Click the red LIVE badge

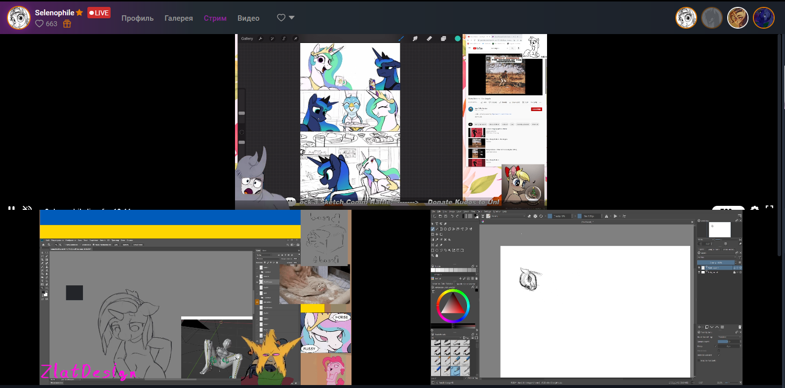tap(99, 13)
